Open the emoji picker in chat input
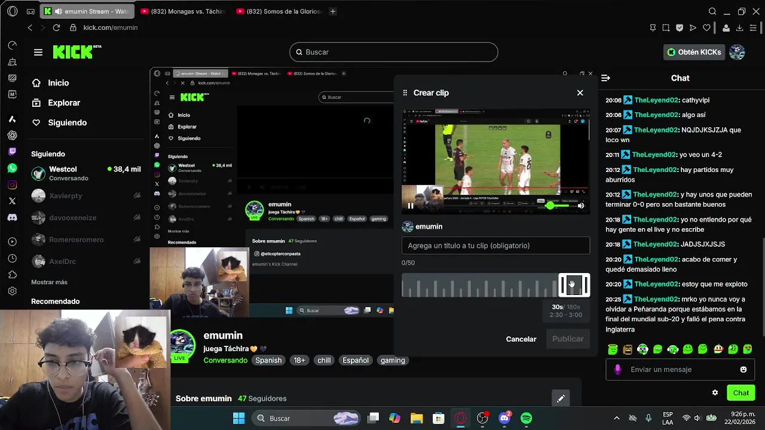The height and width of the screenshot is (430, 765). [x=743, y=370]
